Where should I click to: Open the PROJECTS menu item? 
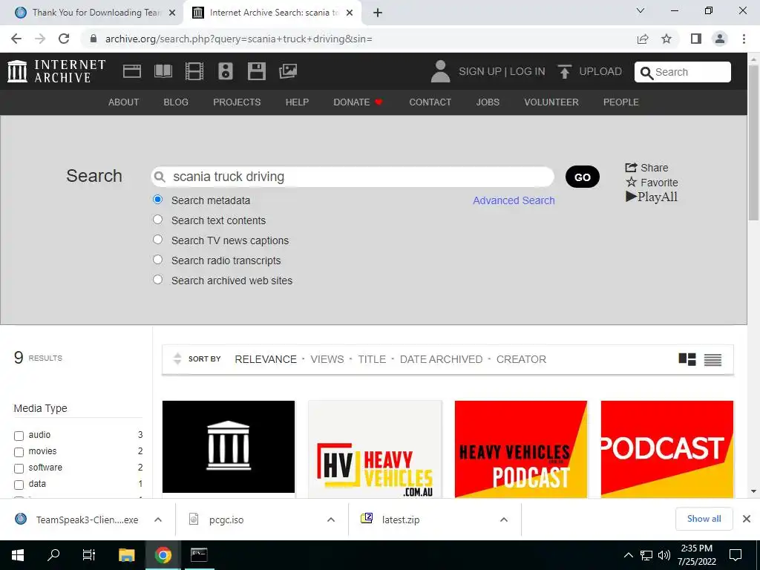pyautogui.click(x=237, y=102)
